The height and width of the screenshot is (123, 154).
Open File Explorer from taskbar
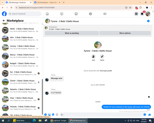coord(40,121)
